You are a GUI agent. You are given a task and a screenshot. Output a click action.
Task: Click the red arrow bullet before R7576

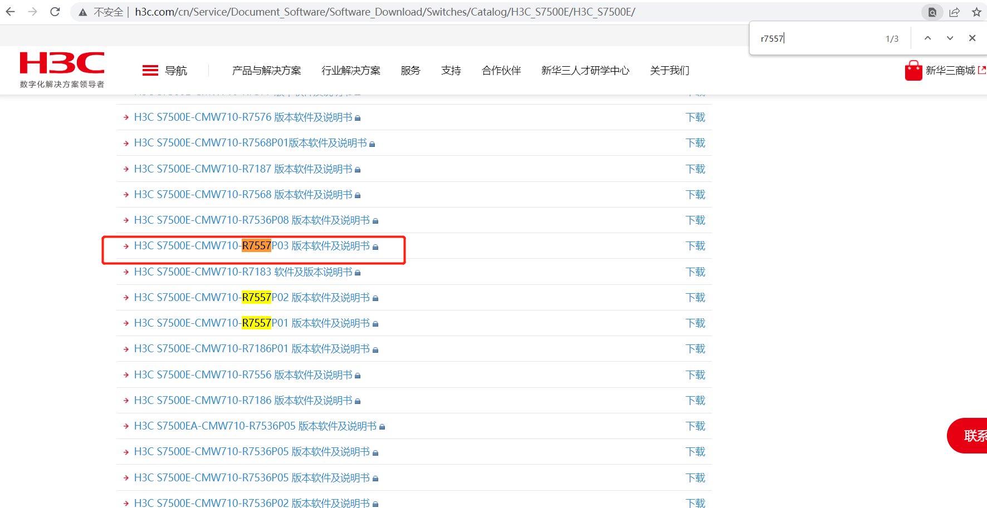point(126,117)
